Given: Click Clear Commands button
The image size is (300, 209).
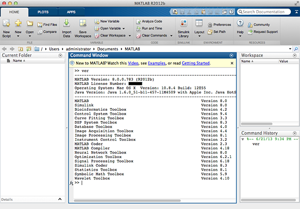Looking at the screenshot, I should pyautogui.click(x=152, y=36).
